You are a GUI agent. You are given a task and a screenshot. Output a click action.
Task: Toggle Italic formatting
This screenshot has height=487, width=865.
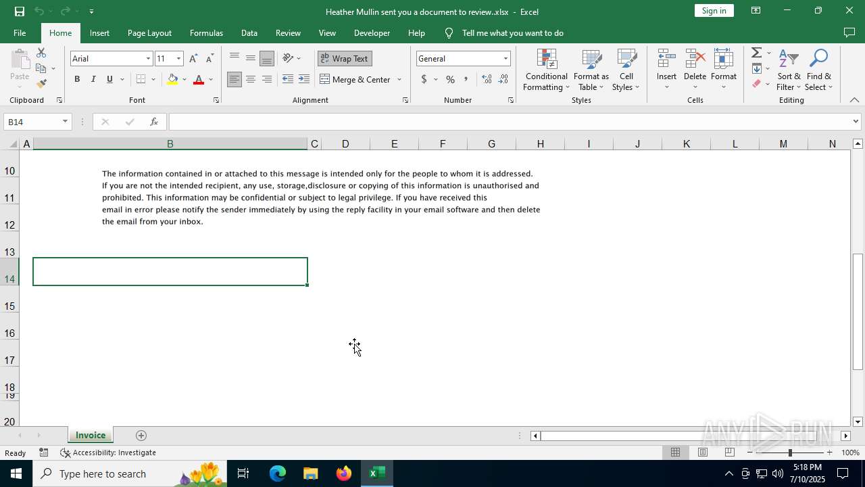click(x=93, y=80)
